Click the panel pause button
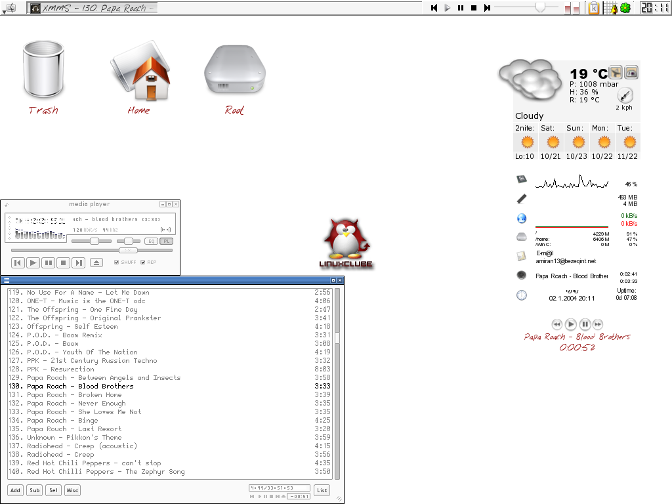The image size is (672, 504). [461, 8]
